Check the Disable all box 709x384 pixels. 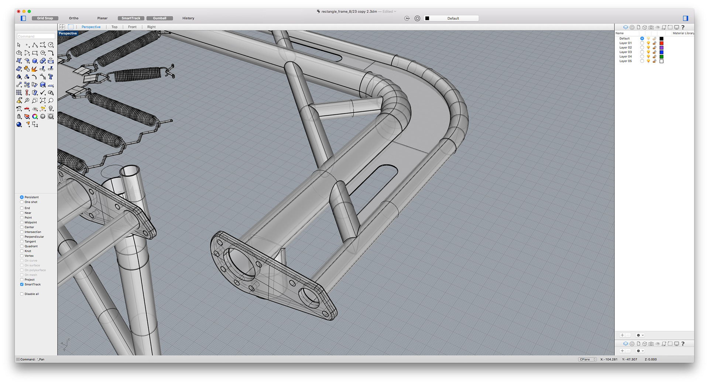point(22,294)
